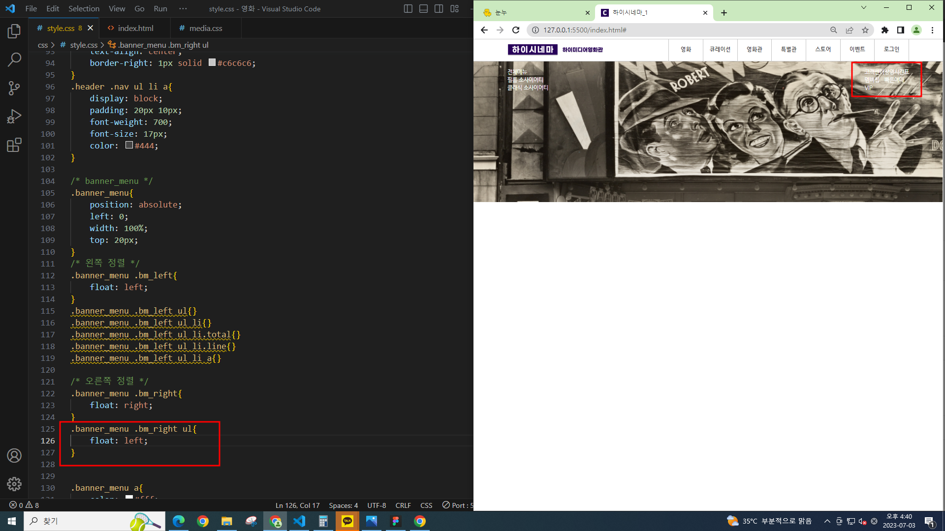Image resolution: width=945 pixels, height=531 pixels.
Task: Toggle the bottom panel layout button
Action: tap(423, 9)
